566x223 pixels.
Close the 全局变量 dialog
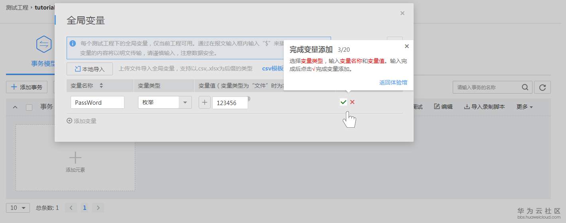(402, 13)
